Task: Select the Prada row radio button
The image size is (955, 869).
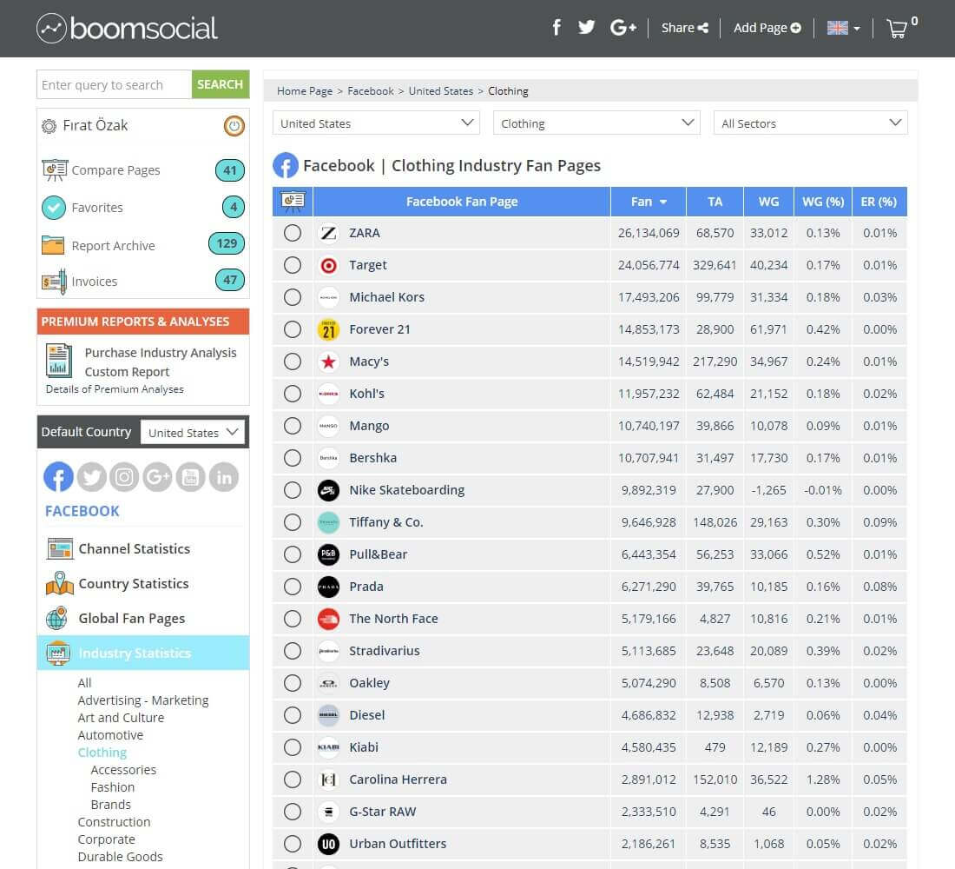Action: (293, 587)
